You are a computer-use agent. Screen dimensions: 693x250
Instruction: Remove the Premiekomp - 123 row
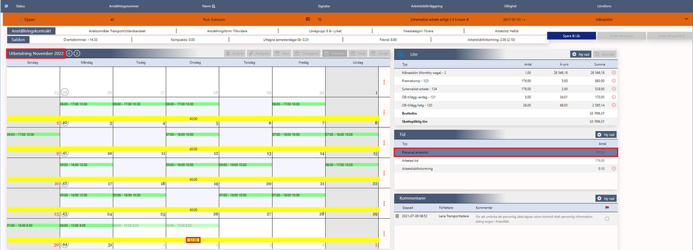614,81
